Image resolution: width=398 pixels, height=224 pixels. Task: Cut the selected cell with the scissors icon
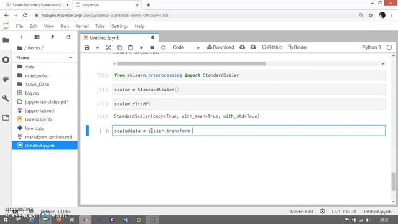(x=108, y=47)
